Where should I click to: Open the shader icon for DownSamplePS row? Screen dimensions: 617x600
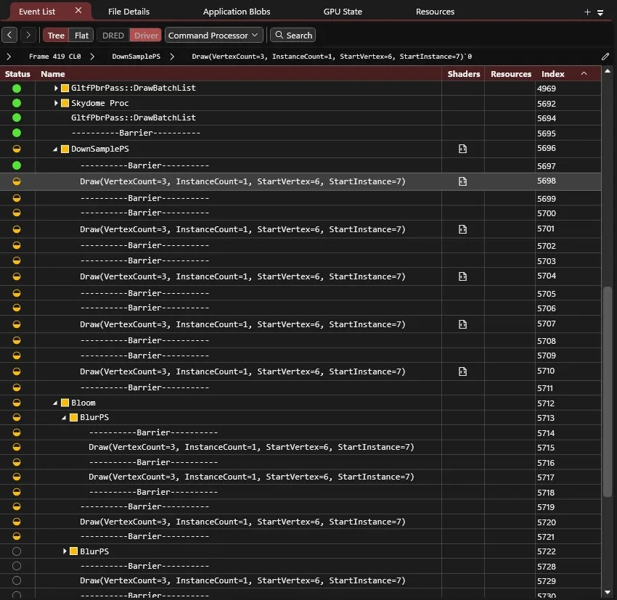pos(463,149)
